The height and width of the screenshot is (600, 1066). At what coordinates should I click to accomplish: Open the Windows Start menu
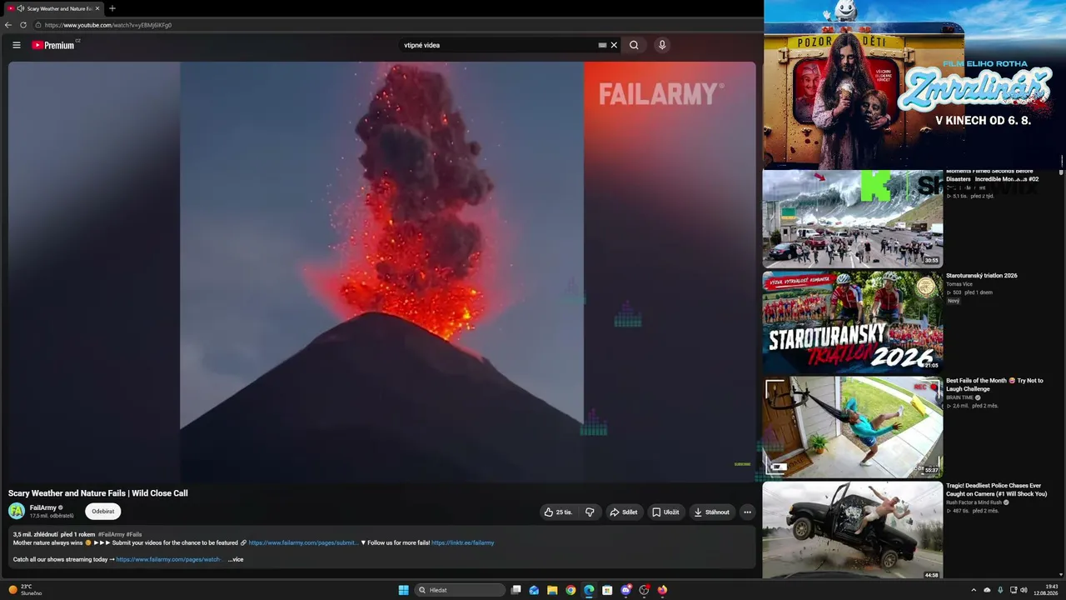[403, 590]
